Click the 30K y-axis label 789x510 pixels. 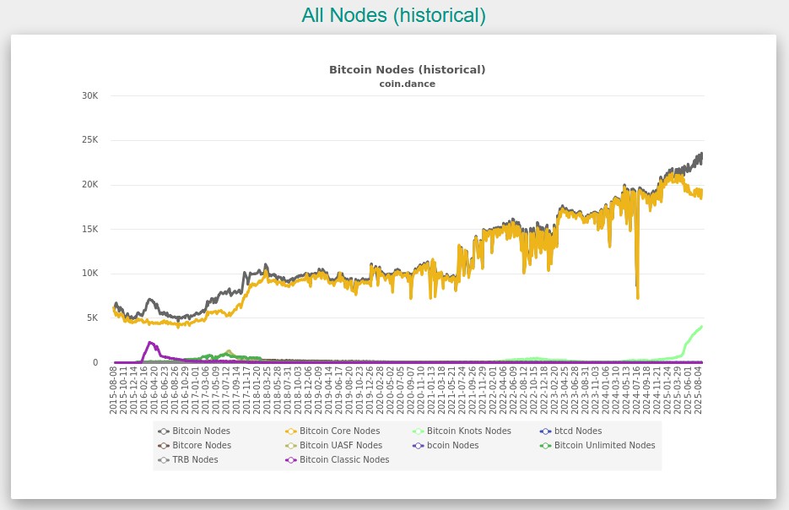tap(90, 95)
